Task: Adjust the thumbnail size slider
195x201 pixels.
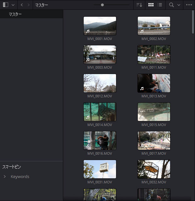Action: coord(102,5)
